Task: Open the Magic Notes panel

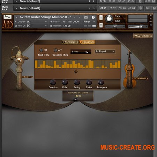Action: (x=143, y=36)
